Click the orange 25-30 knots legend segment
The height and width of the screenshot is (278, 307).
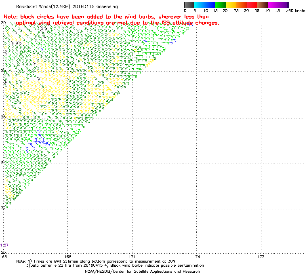242,5
